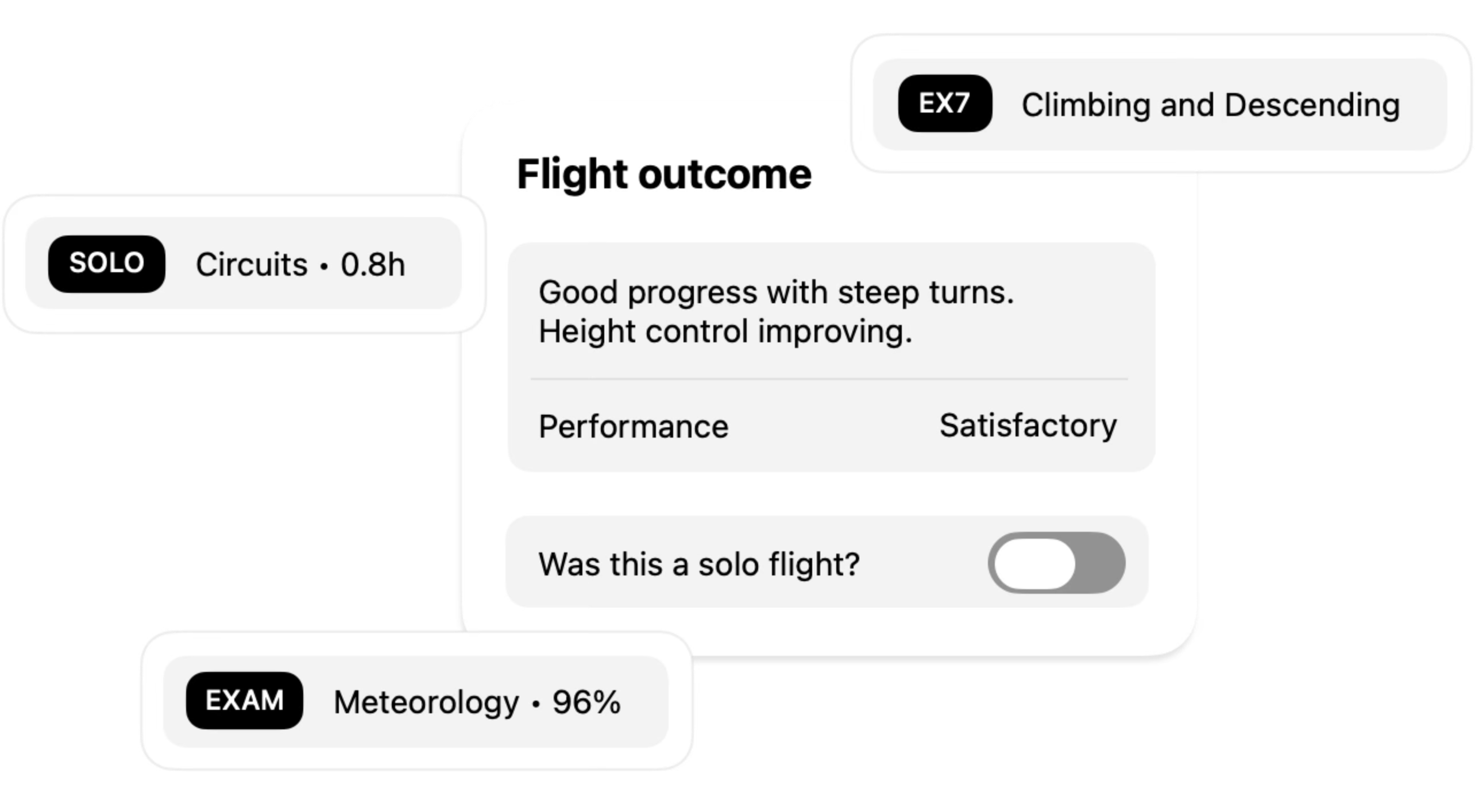Click the black SOLO badge
1475x804 pixels.
[107, 264]
